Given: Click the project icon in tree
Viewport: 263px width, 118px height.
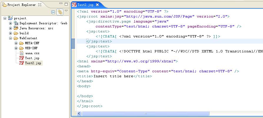Looking at the screenshot, I should click(x=10, y=18).
